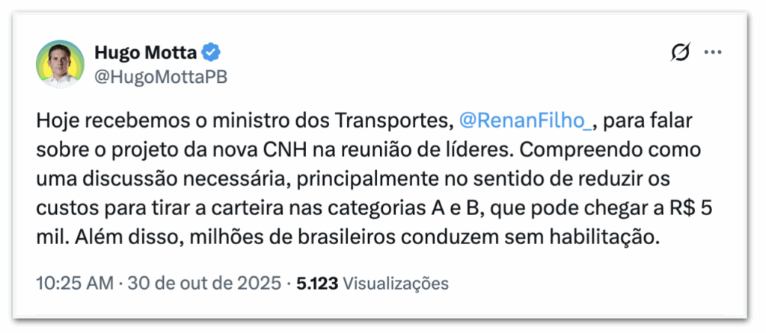Click the date 30 de out de 2025
The width and height of the screenshot is (766, 333).
(203, 284)
